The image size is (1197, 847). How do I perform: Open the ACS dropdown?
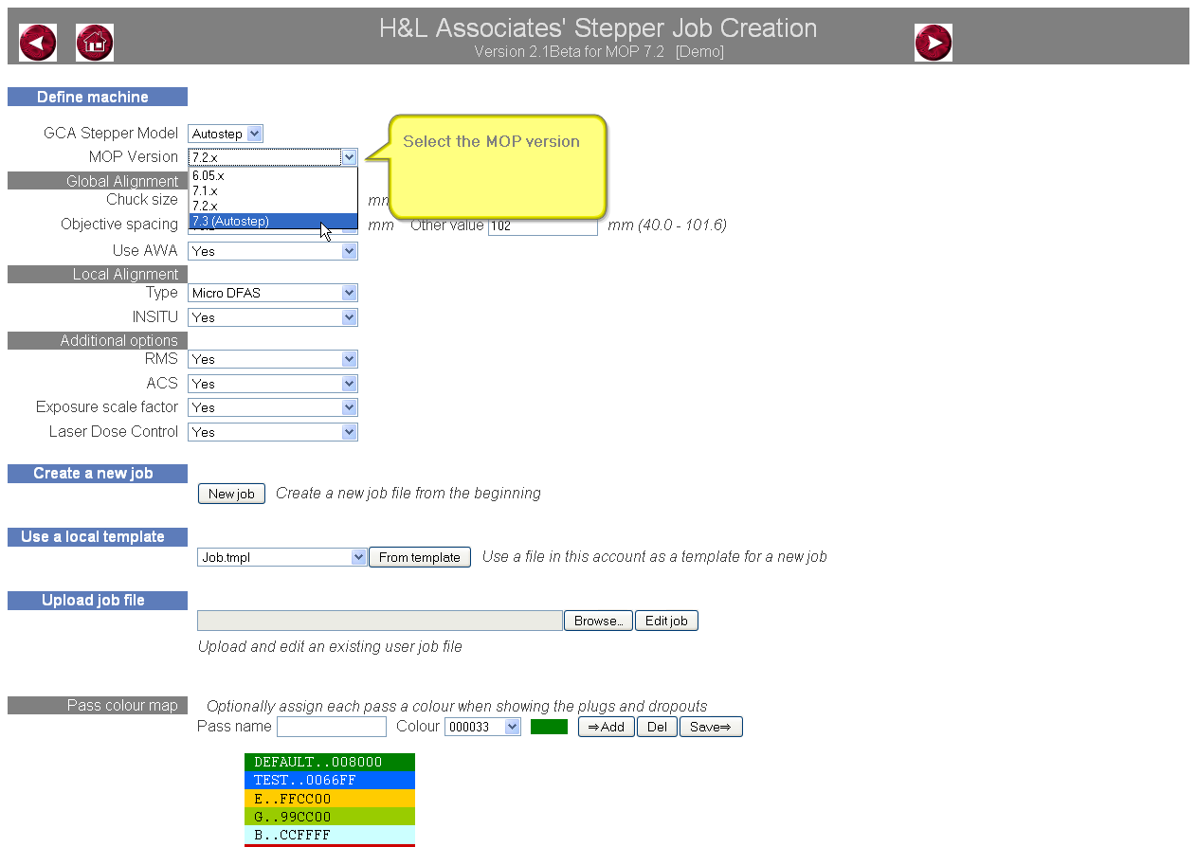pos(273,384)
